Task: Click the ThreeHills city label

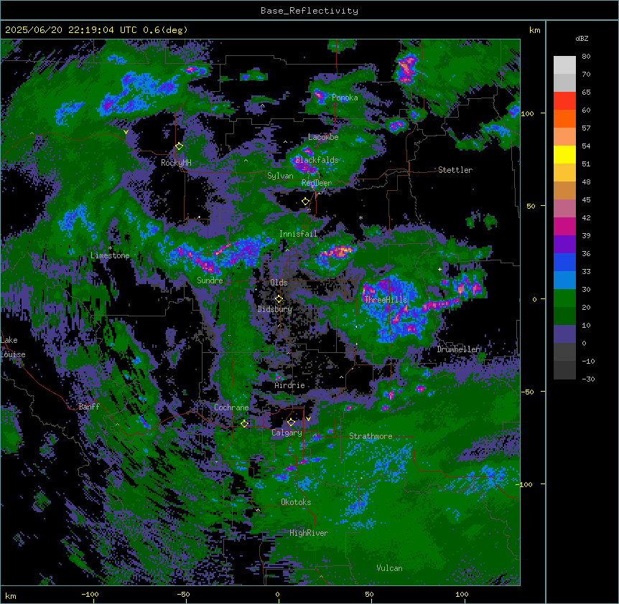Action: (x=386, y=300)
